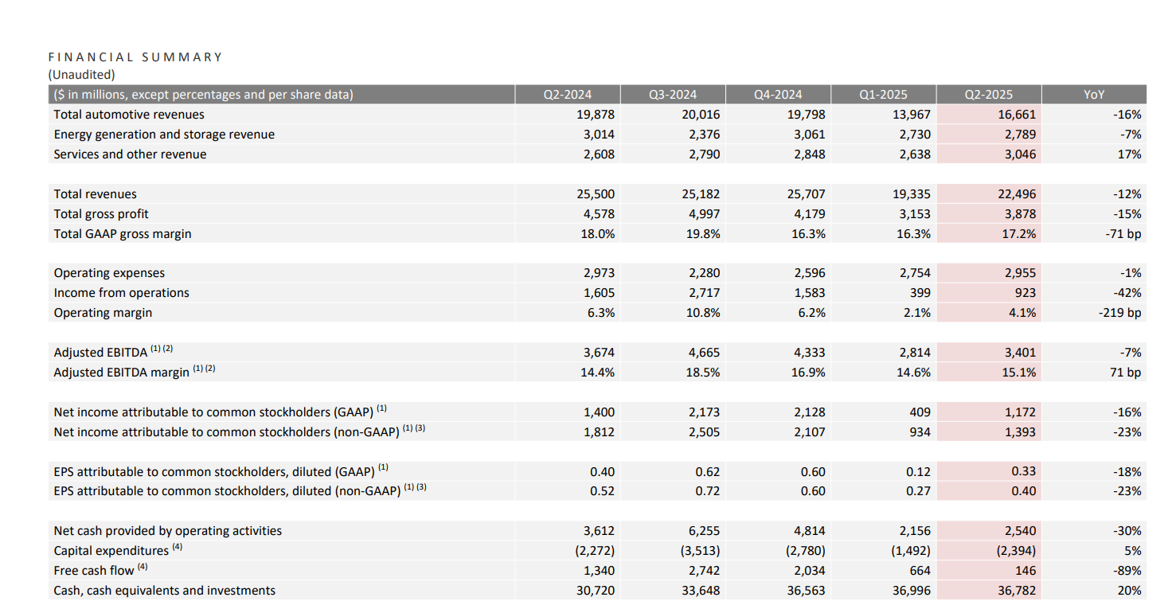Click the FINANCIAL SUMMARY title
Image resolution: width=1172 pixels, height=605 pixels.
pyautogui.click(x=135, y=57)
